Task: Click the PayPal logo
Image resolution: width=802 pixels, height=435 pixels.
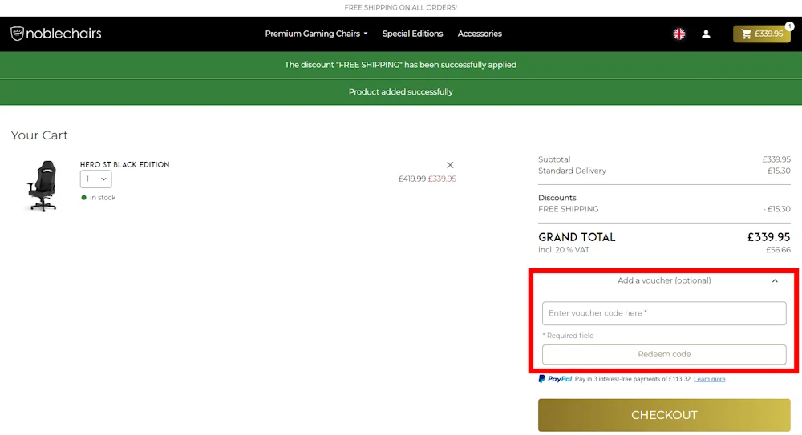Action: (555, 379)
